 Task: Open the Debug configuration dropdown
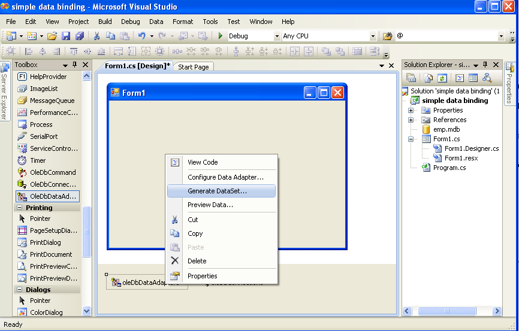(277, 36)
